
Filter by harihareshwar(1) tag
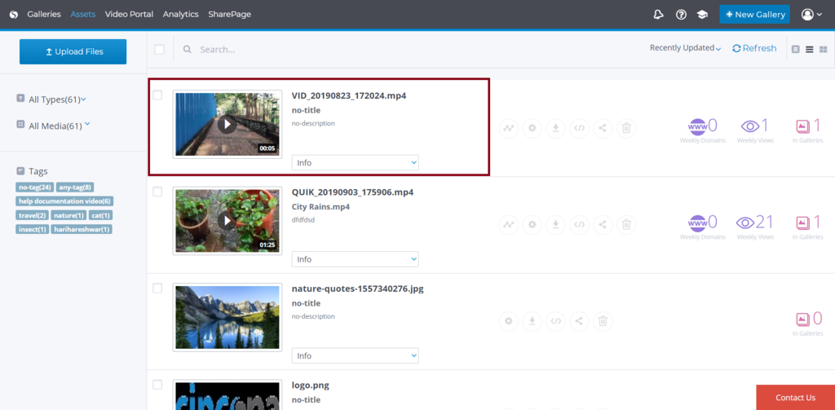point(82,229)
